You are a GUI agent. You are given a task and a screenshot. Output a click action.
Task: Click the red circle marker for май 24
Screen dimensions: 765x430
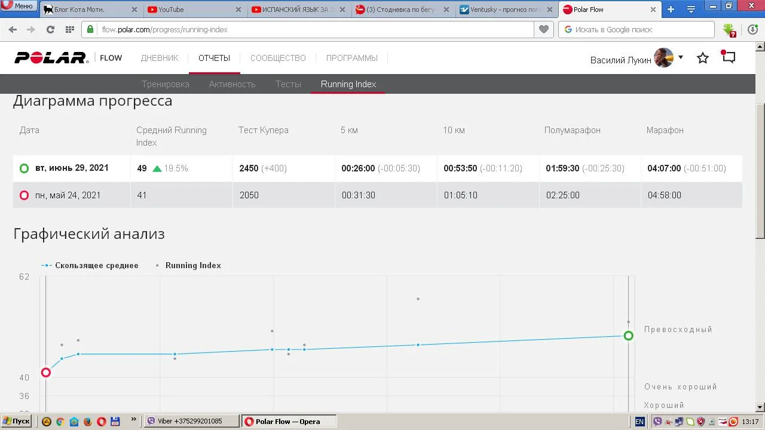(x=24, y=195)
